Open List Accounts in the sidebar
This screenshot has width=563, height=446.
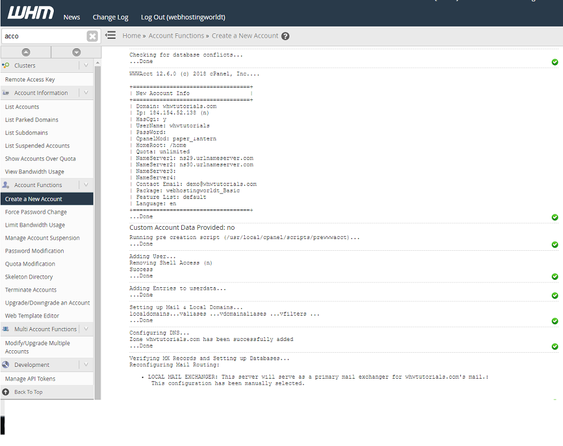point(22,107)
